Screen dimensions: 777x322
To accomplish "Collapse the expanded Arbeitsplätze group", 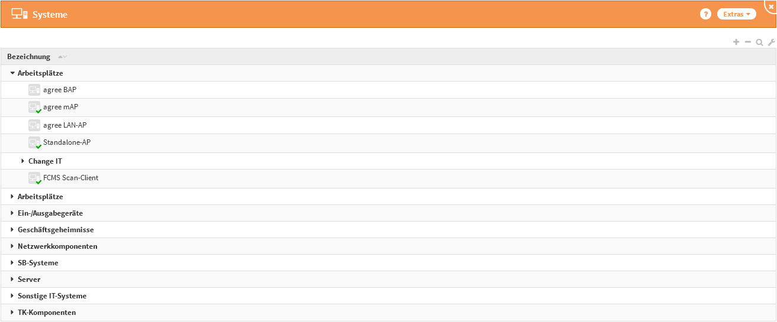I will coord(12,73).
